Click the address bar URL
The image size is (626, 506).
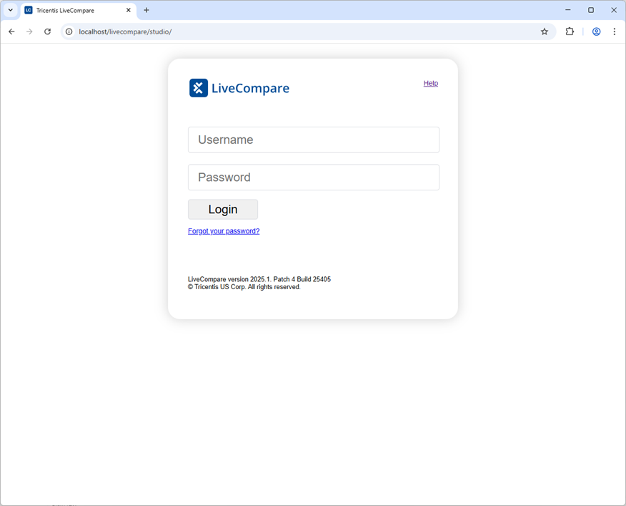[x=126, y=31]
